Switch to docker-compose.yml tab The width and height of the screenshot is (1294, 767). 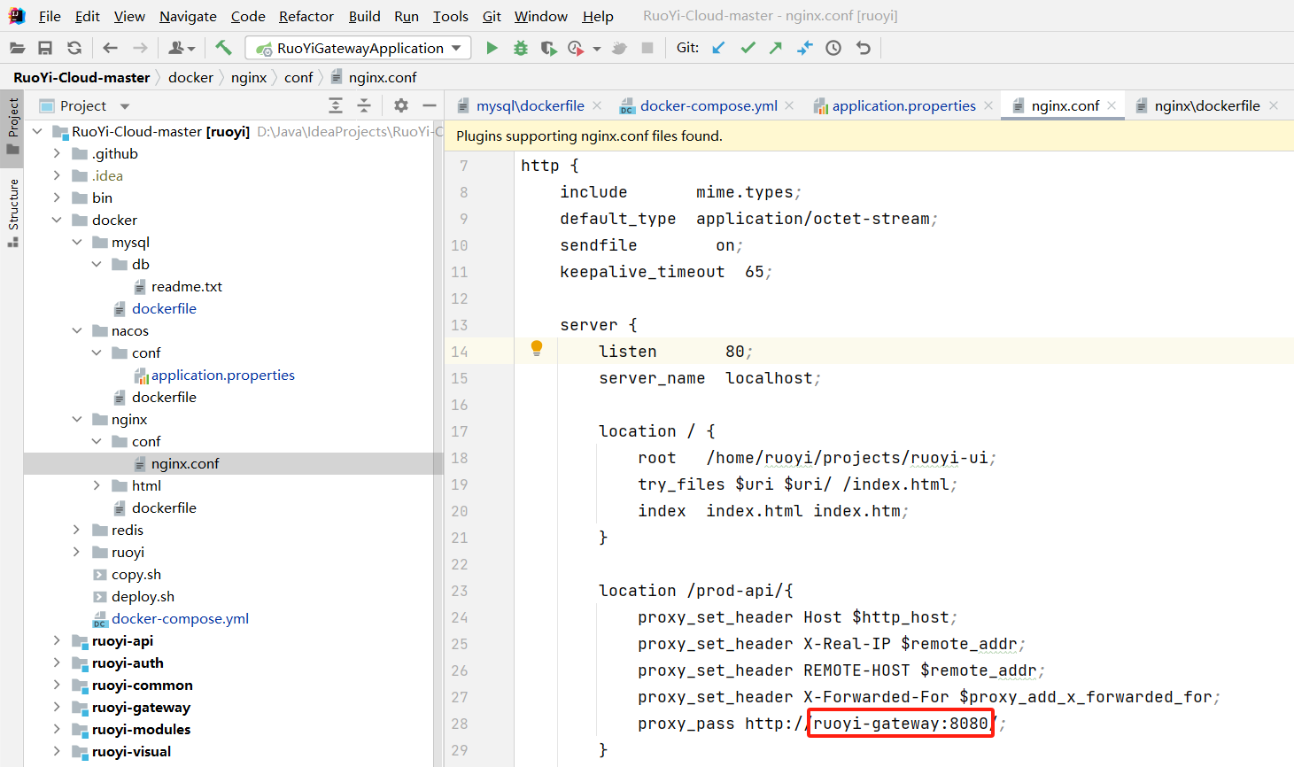[709, 105]
